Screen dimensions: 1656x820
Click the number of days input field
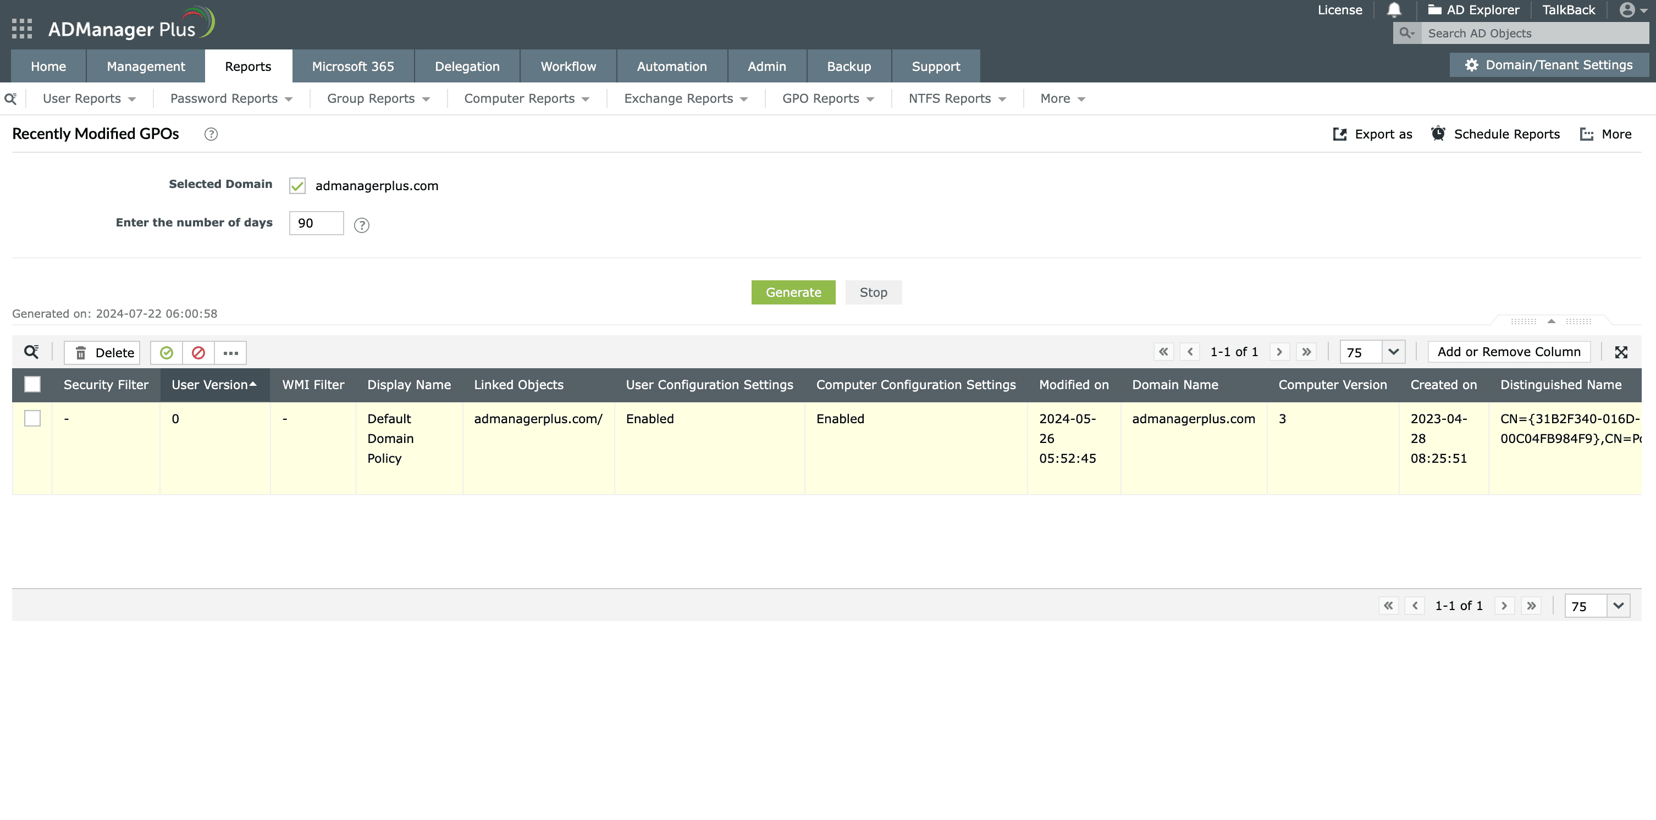[316, 223]
